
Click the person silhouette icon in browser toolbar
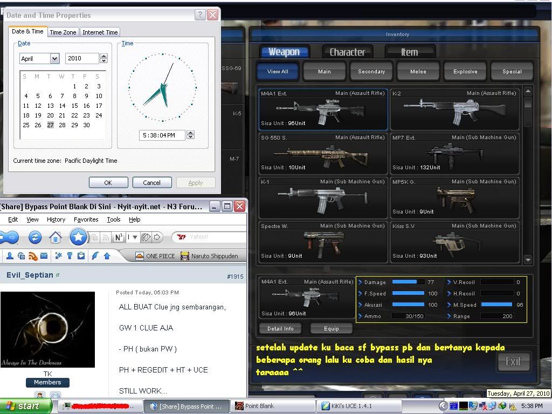10,256
